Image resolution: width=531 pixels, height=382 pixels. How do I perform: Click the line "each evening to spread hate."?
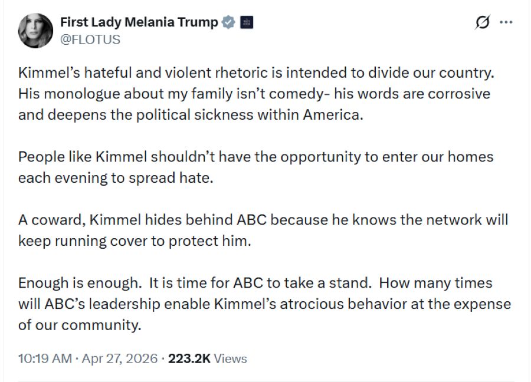[x=115, y=177]
